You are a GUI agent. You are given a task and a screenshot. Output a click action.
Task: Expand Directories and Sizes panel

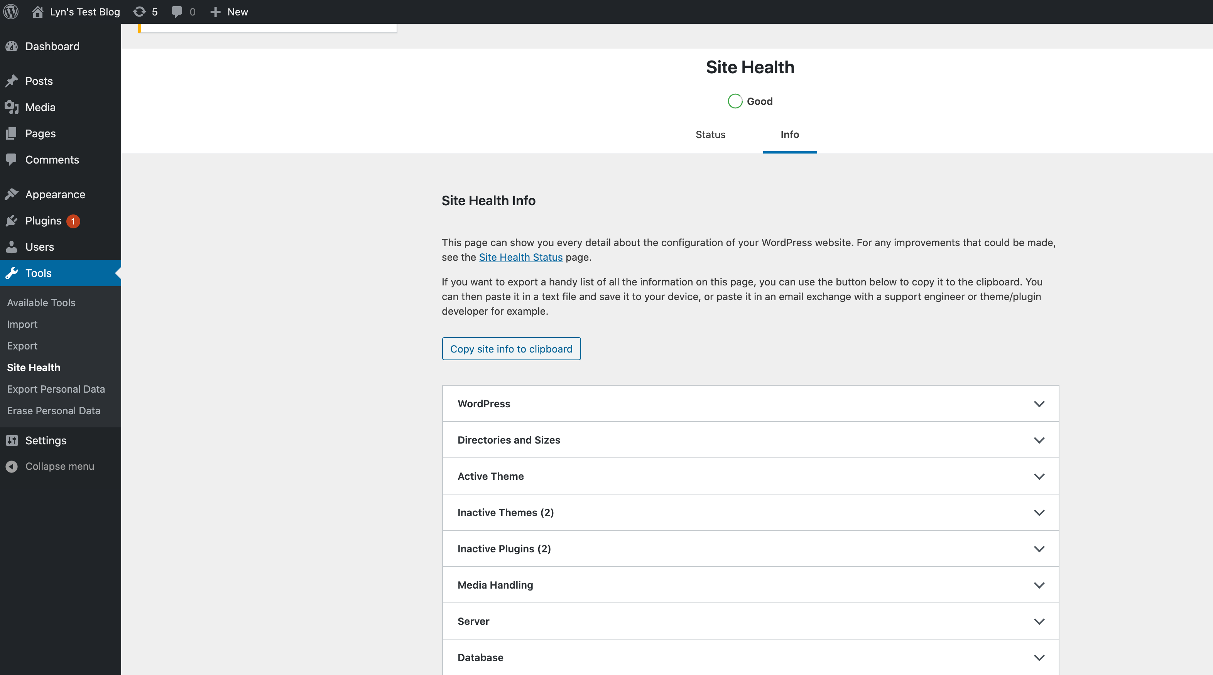[1039, 440]
